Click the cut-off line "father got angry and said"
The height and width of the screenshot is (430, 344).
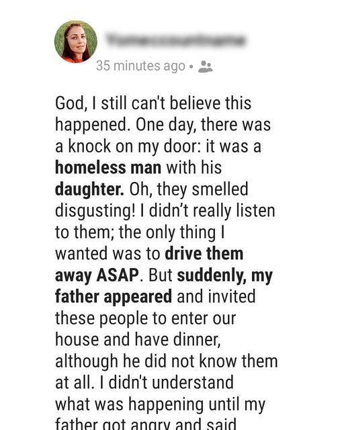(x=145, y=424)
